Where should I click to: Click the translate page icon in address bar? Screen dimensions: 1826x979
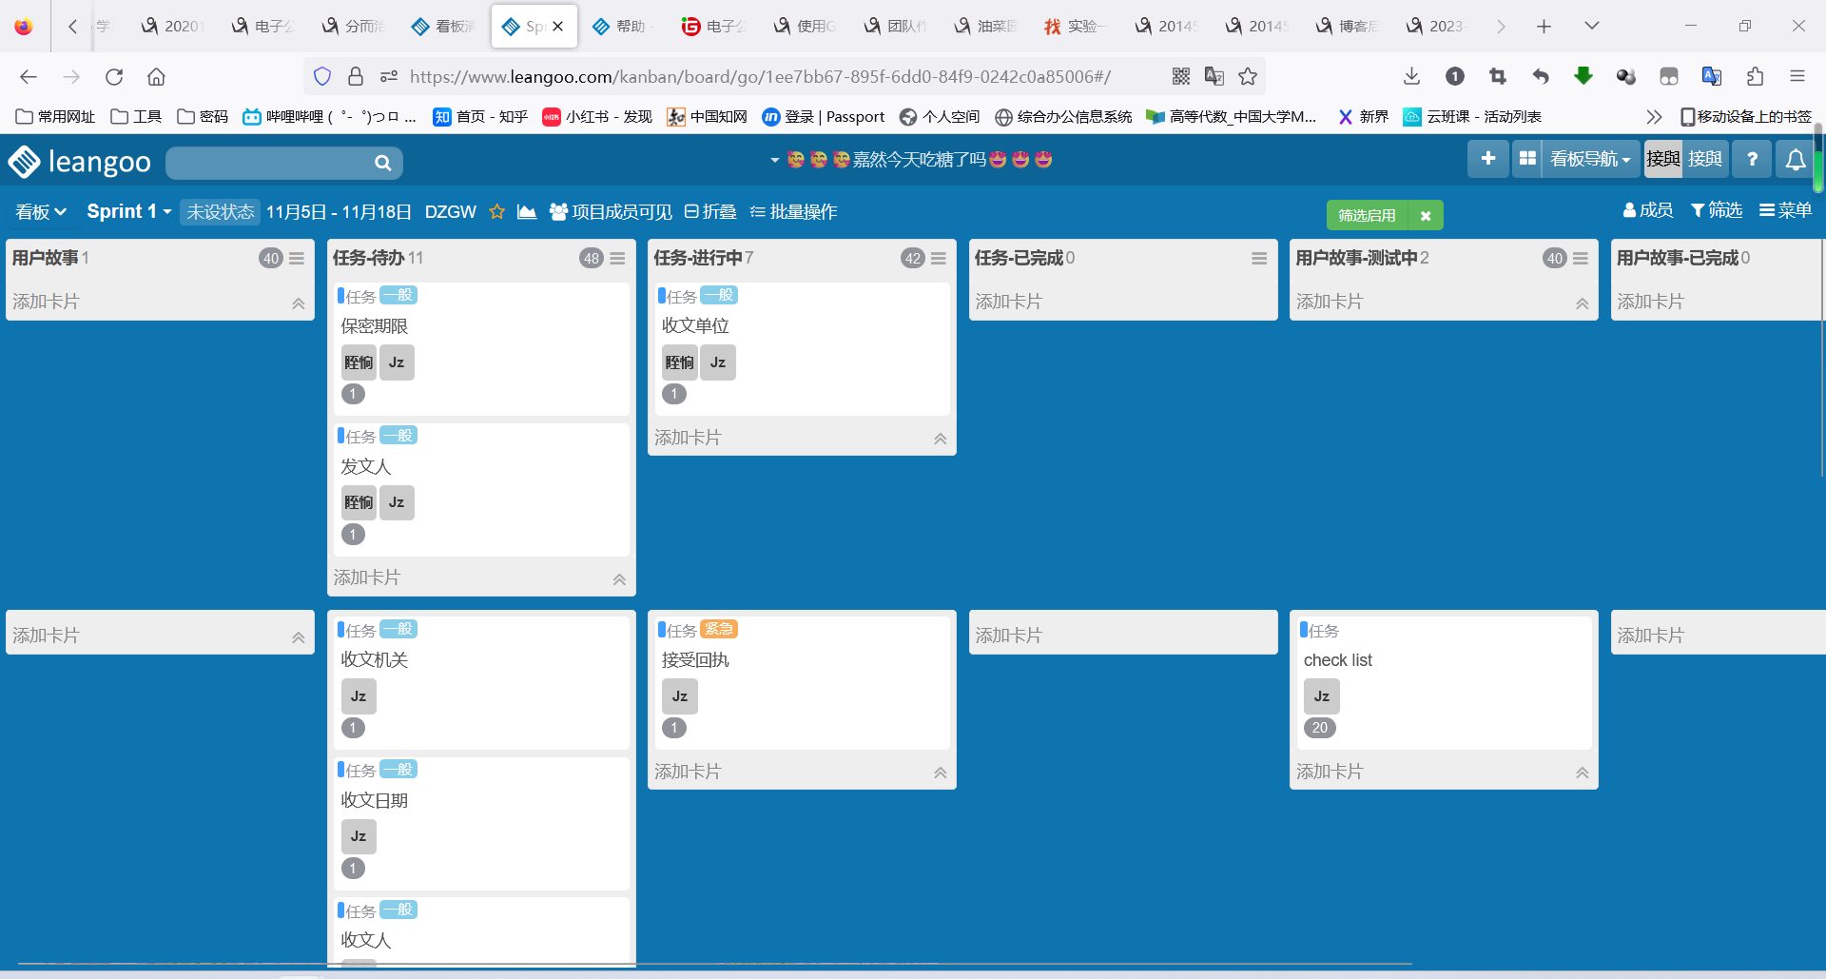[1214, 77]
